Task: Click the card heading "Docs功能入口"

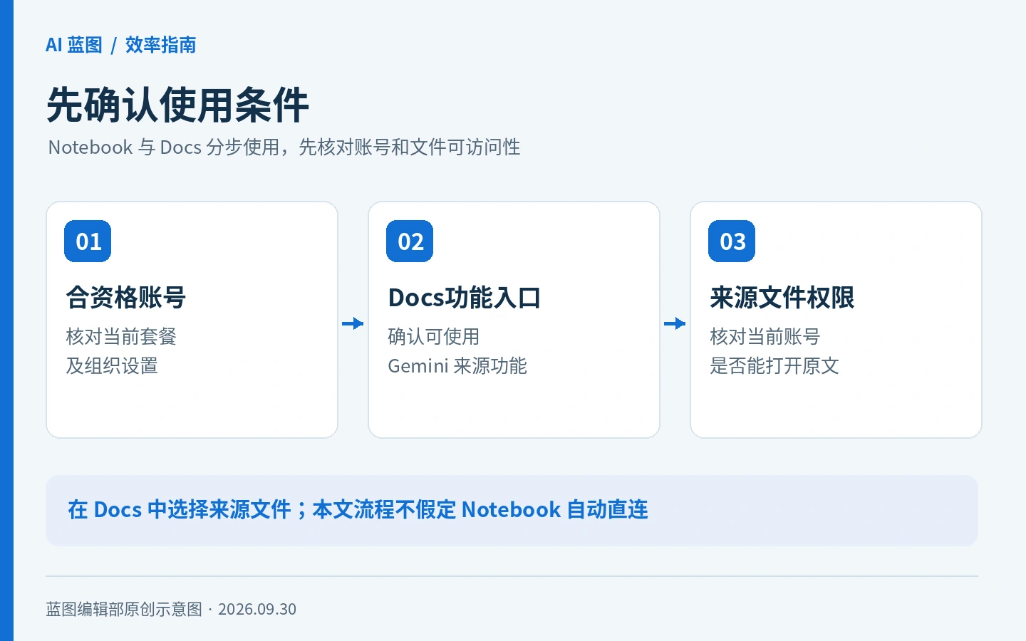Action: click(x=465, y=298)
